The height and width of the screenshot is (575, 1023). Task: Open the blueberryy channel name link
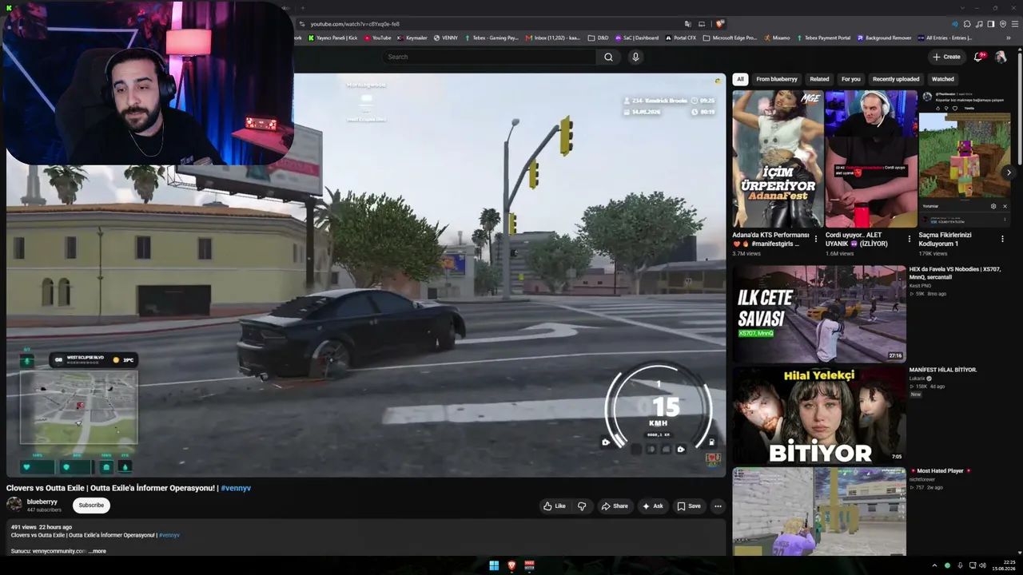pos(42,502)
